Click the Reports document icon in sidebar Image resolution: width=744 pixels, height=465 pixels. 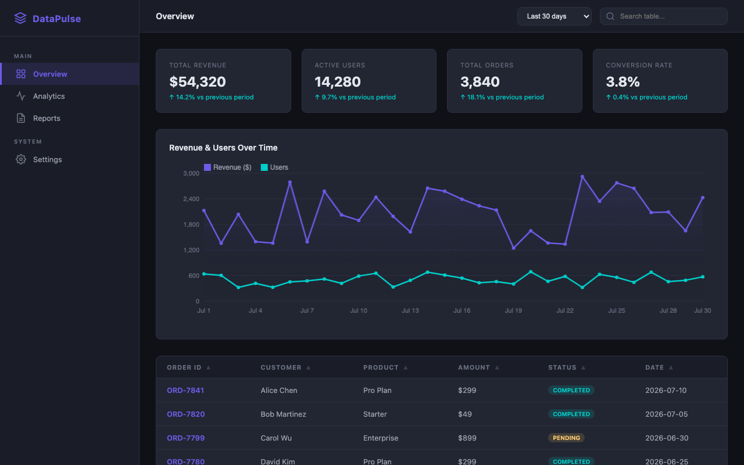pos(21,118)
